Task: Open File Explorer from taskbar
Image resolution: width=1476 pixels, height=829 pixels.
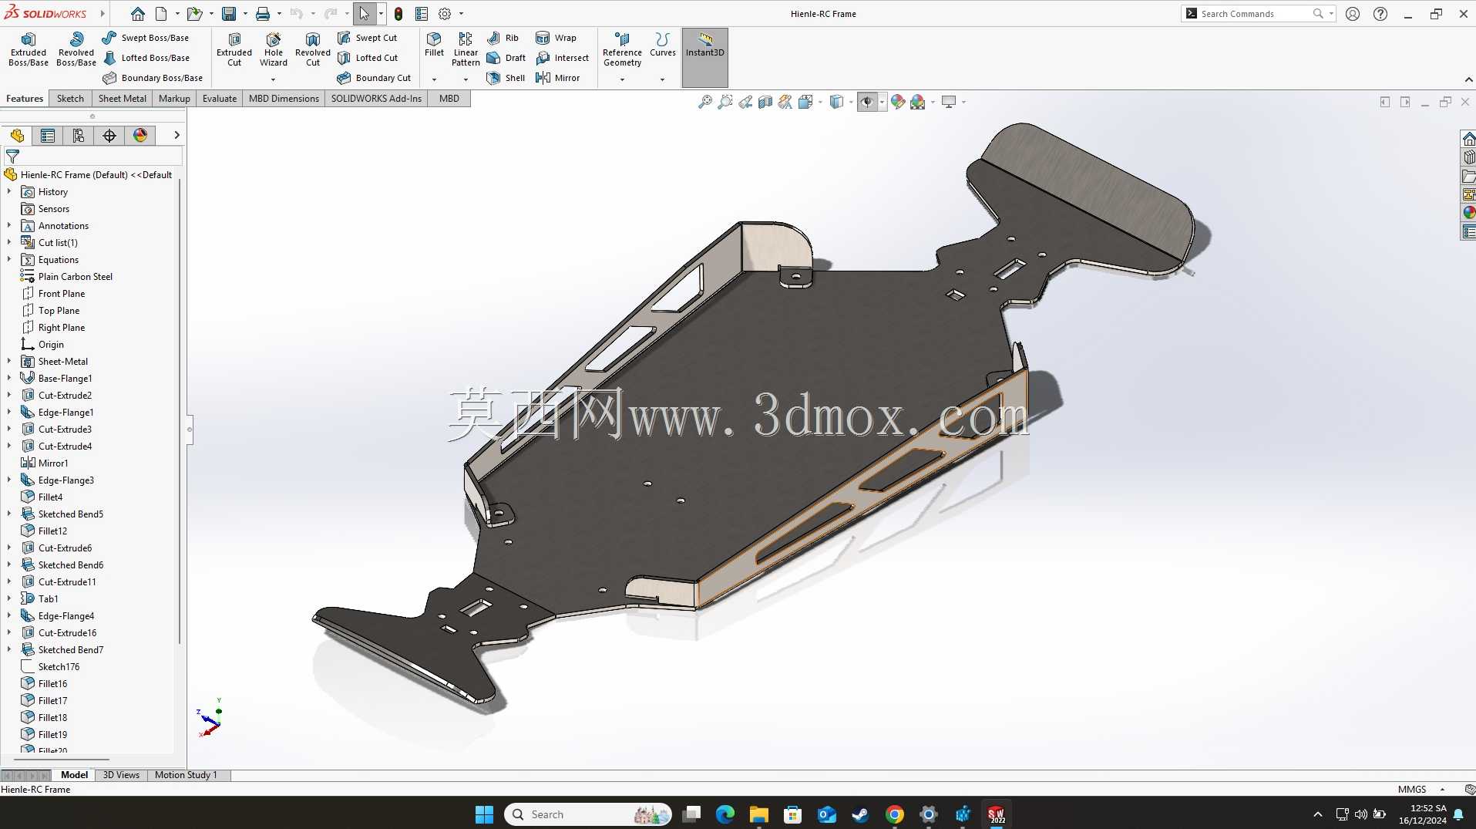Action: click(x=758, y=814)
